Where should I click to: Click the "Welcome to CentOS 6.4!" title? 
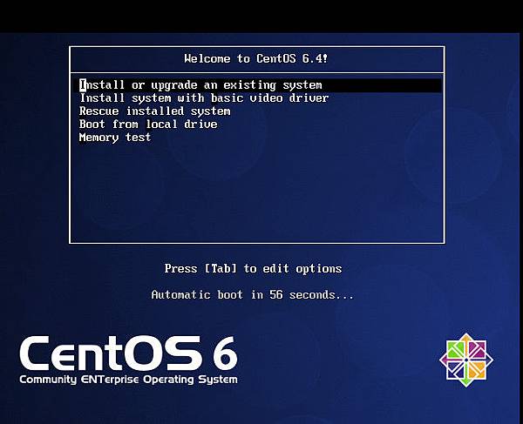256,58
